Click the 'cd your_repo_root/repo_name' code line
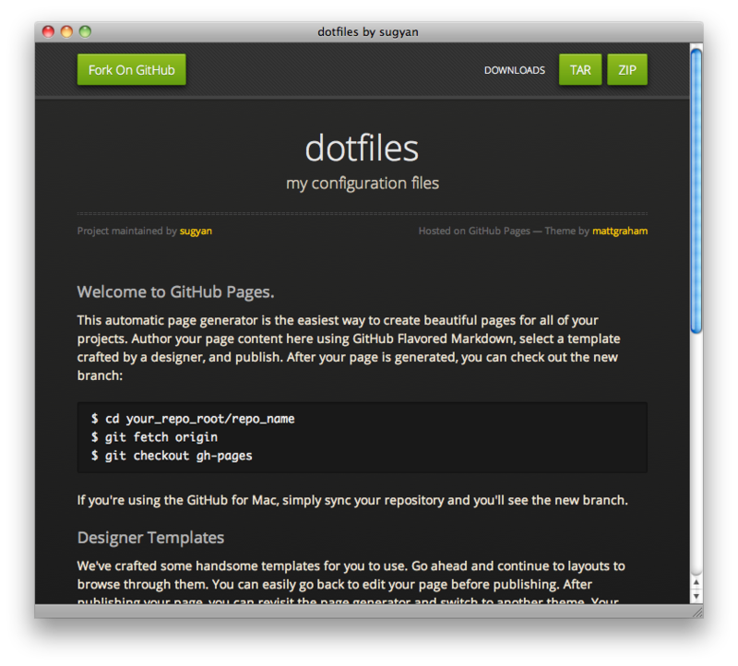Screen dimensions: 738x666 (x=193, y=419)
